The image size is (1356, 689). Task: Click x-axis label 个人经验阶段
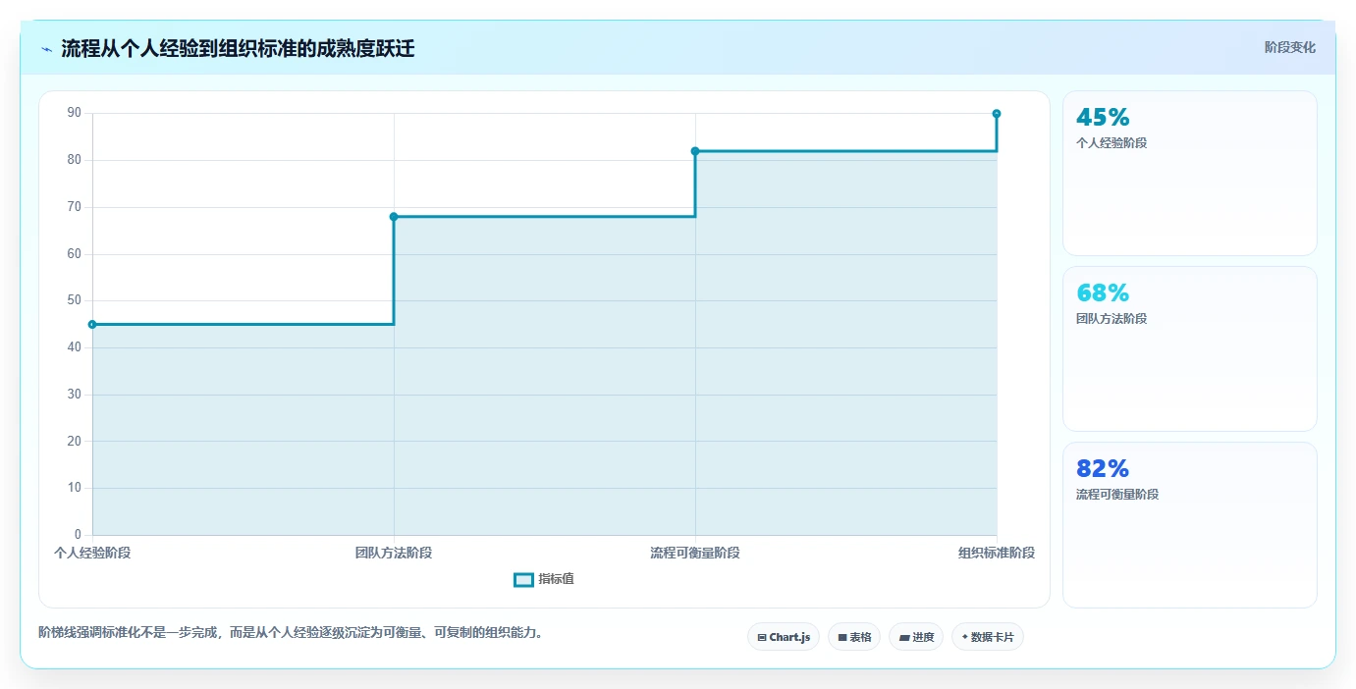click(x=92, y=553)
